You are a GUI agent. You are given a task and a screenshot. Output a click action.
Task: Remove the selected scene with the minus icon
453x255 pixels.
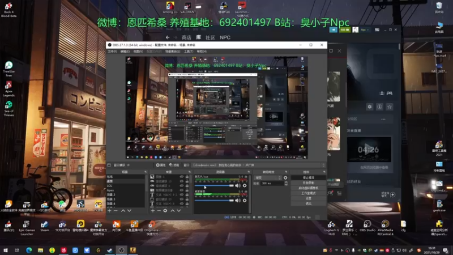click(x=116, y=211)
